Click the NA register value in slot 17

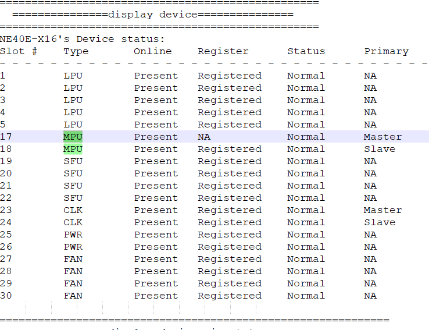pos(204,137)
